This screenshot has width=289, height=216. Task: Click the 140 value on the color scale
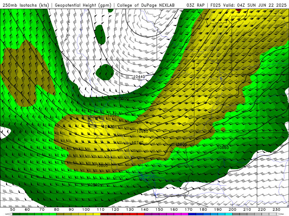[144, 210]
